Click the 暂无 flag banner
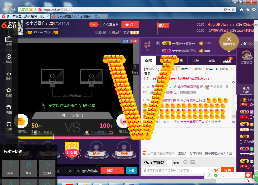Viewport: 258px width, 185px height. (163, 25)
